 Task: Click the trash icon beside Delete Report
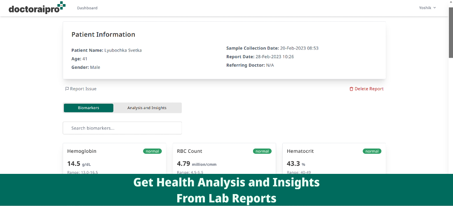(x=351, y=89)
